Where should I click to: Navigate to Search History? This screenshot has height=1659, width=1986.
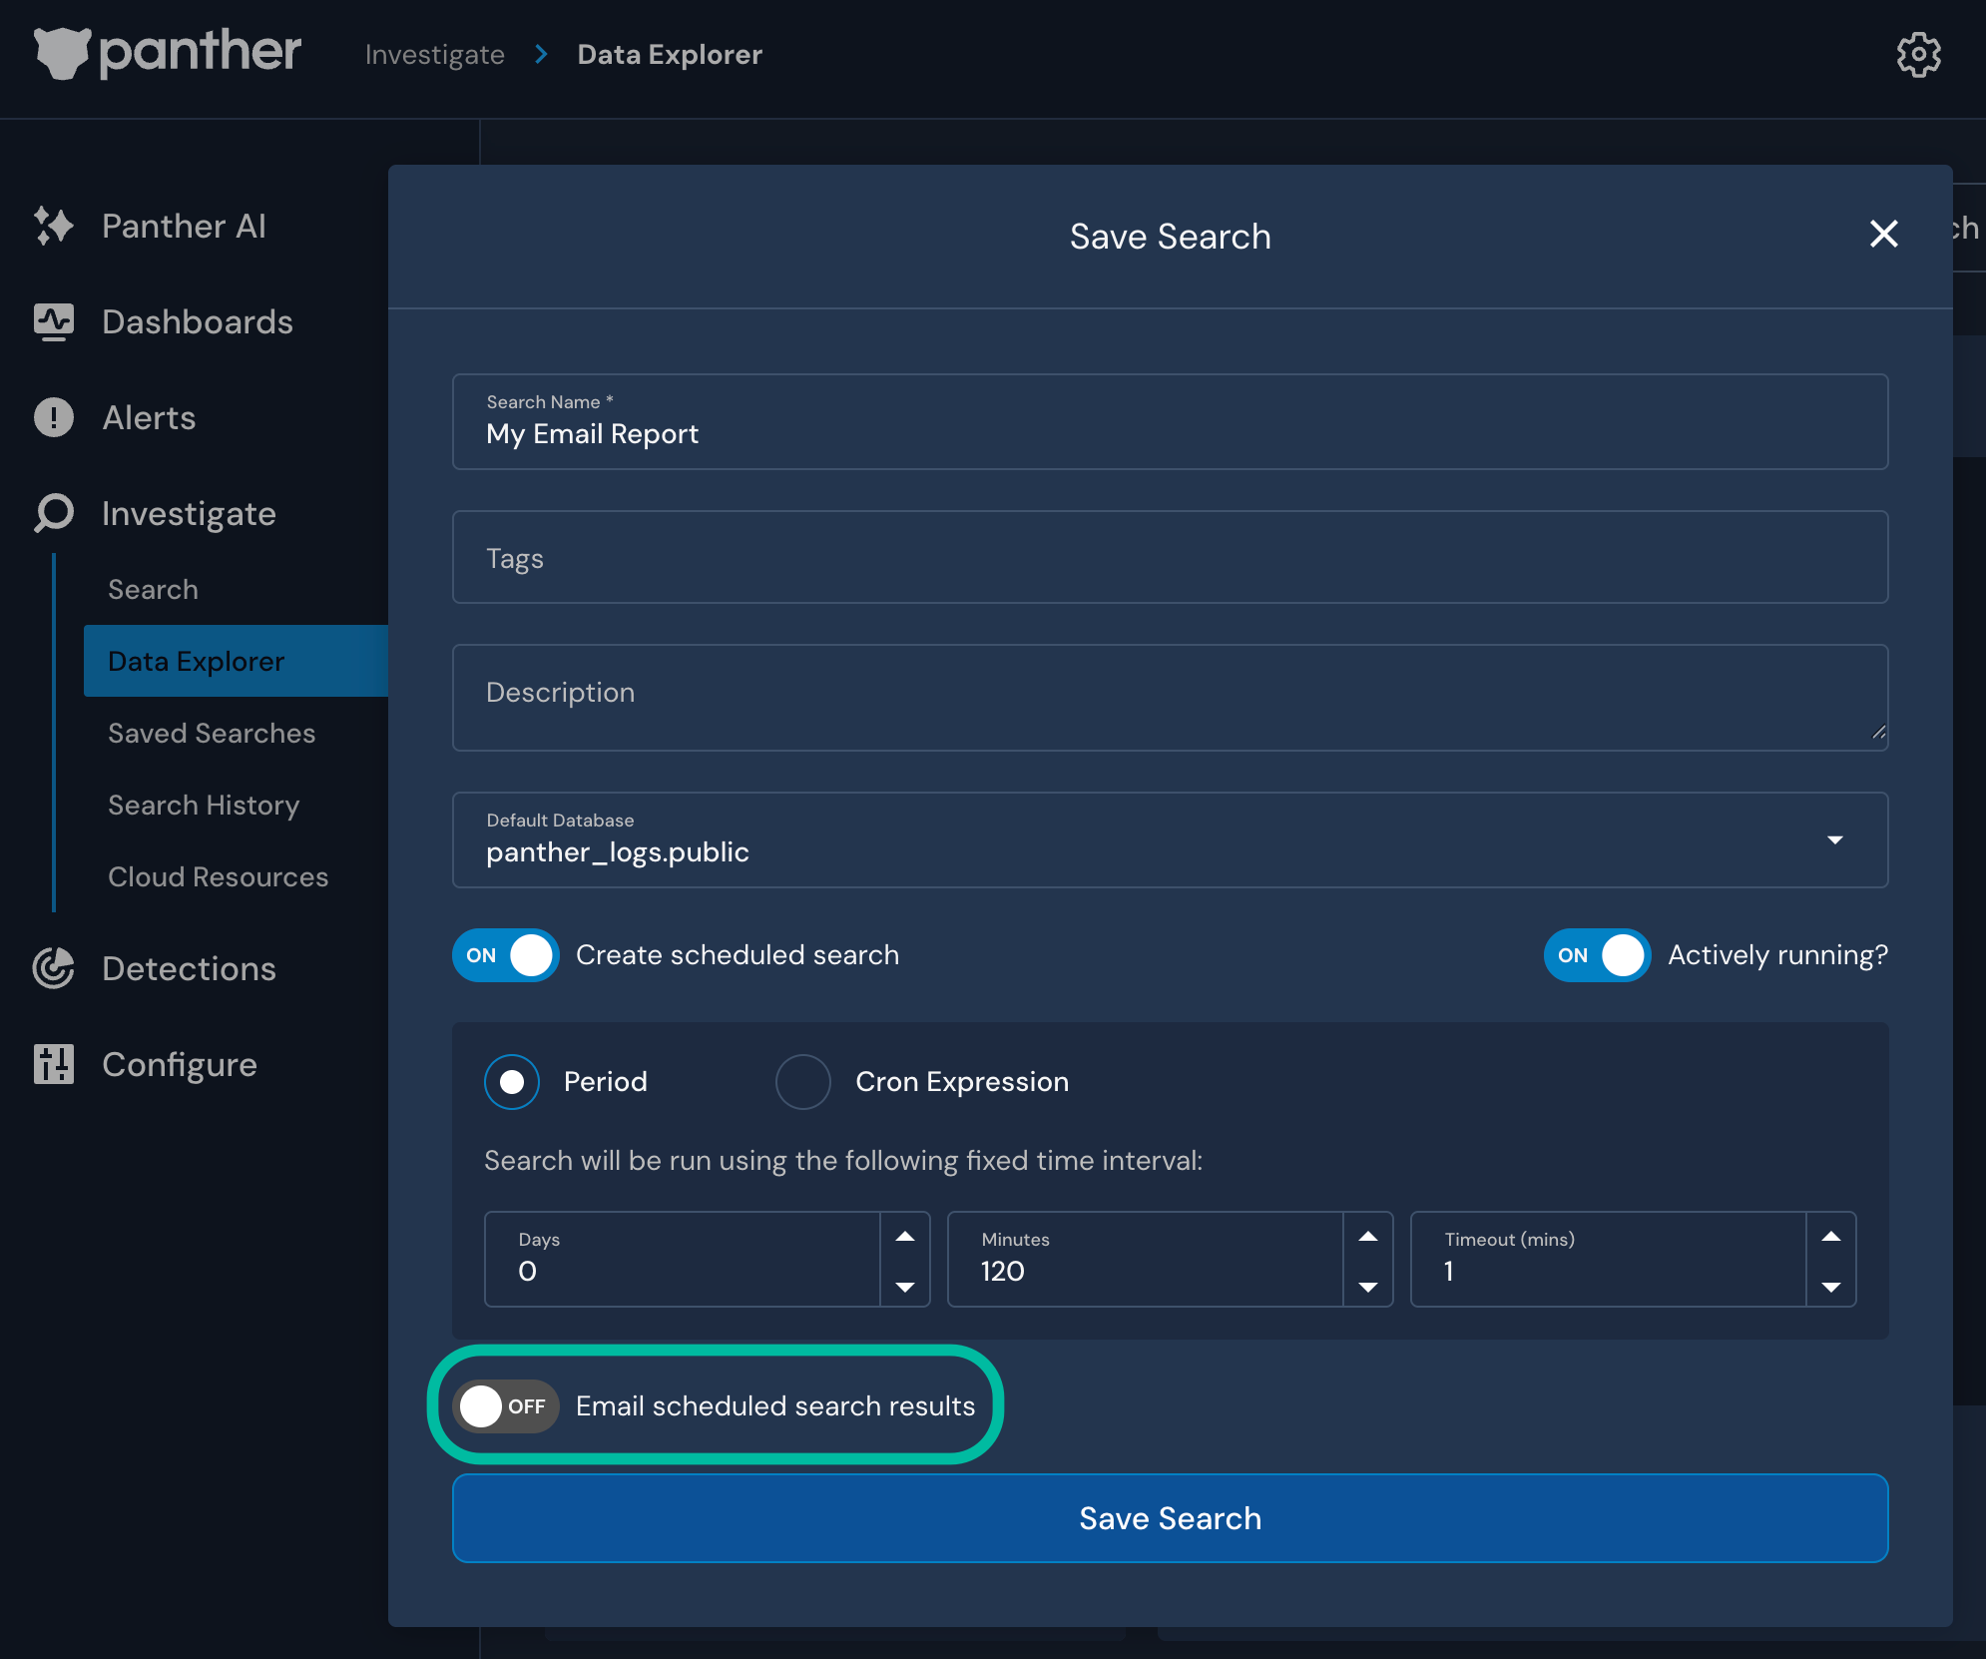tap(204, 805)
